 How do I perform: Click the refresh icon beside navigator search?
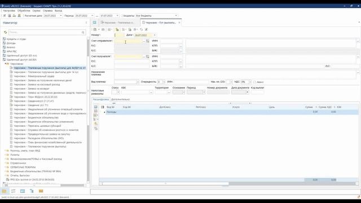click(x=5, y=32)
